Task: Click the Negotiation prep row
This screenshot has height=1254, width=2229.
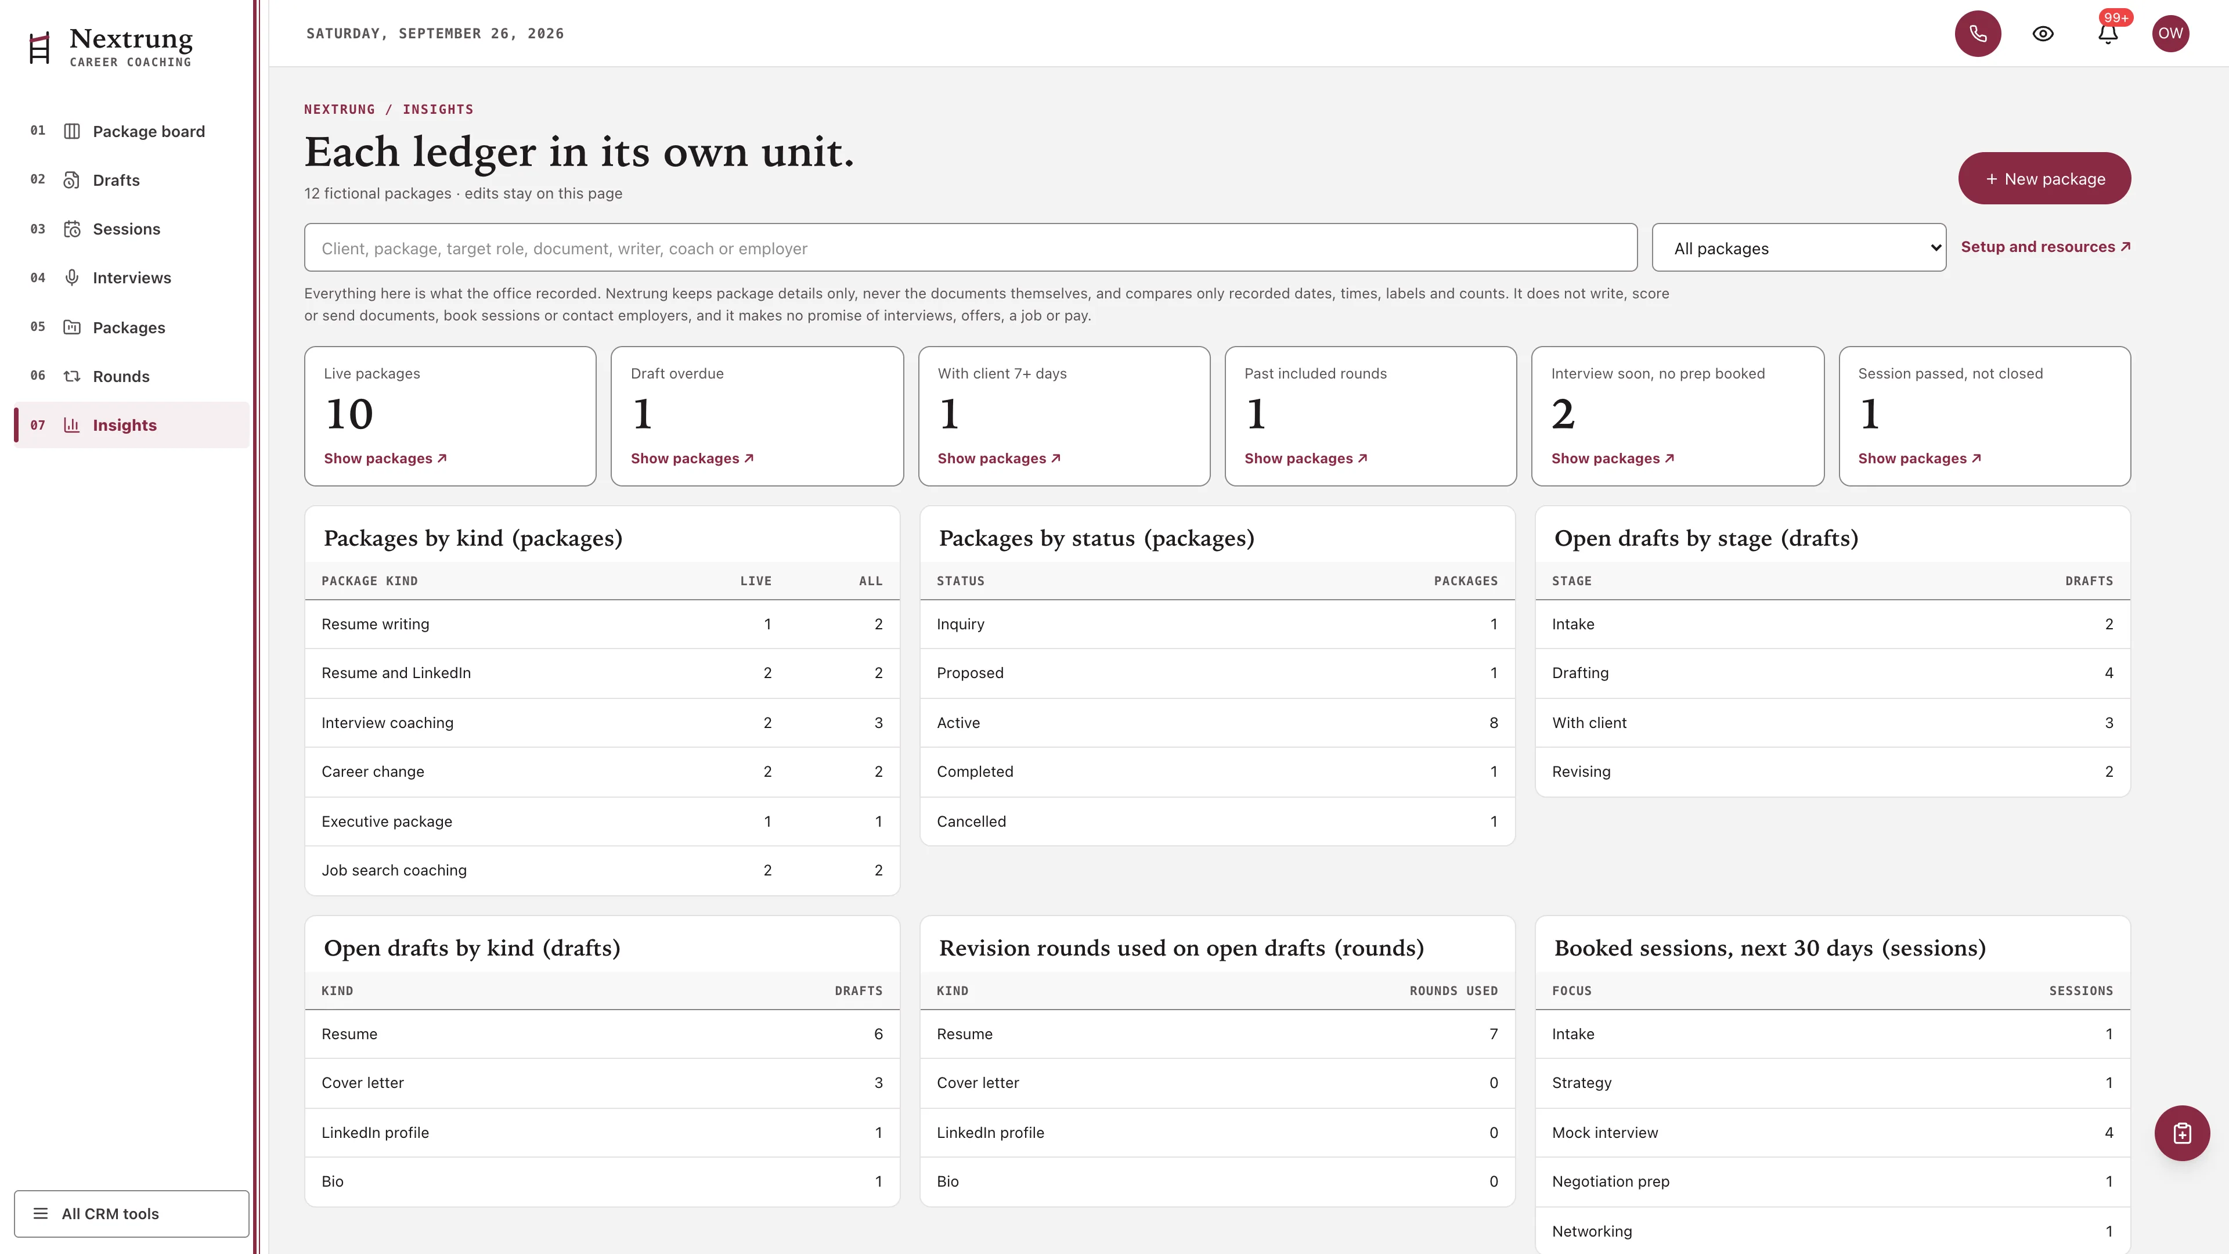Action: pos(1832,1181)
